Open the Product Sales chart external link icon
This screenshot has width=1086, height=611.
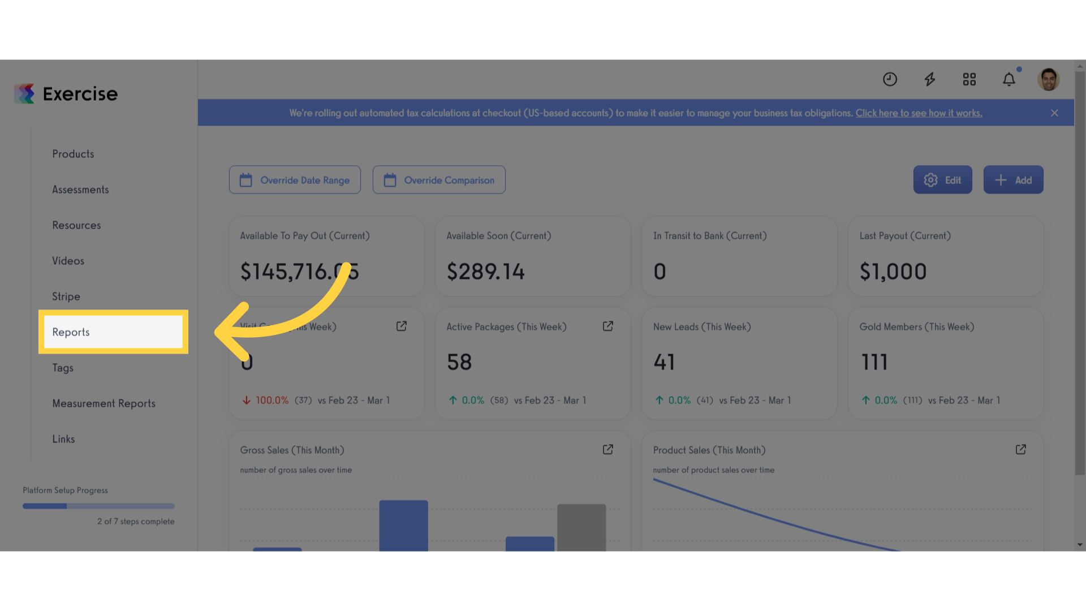click(1021, 450)
